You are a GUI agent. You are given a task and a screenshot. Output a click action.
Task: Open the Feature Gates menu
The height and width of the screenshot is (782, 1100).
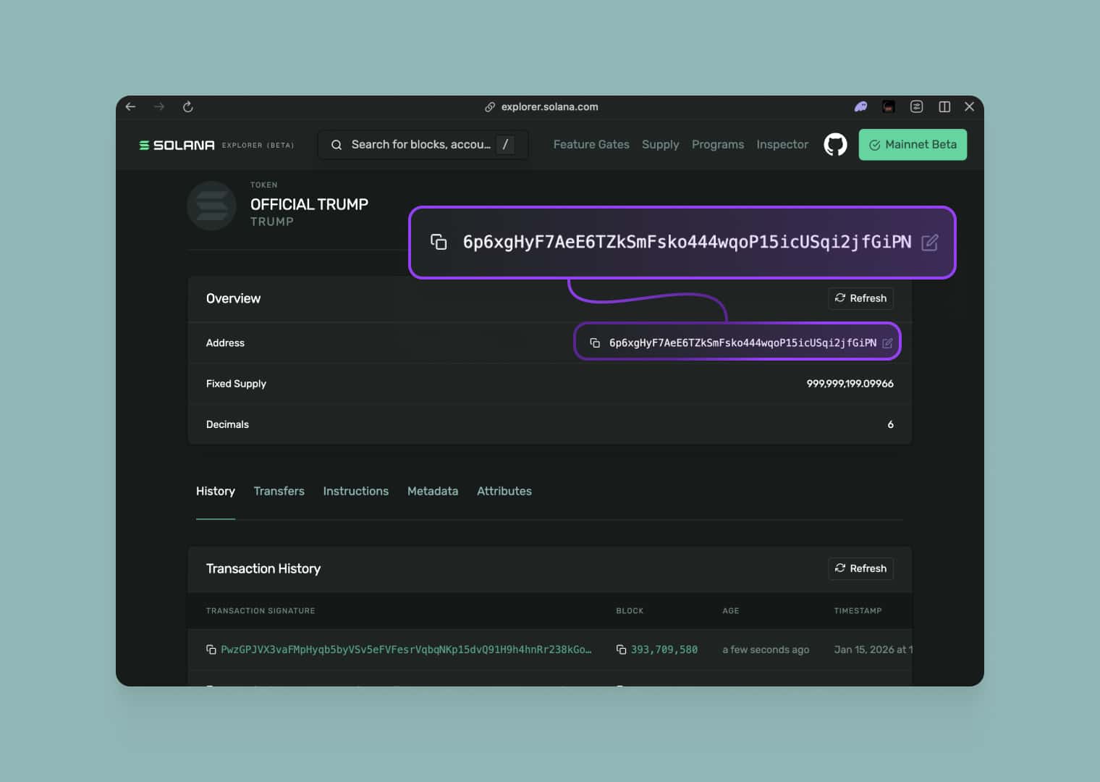click(x=591, y=144)
